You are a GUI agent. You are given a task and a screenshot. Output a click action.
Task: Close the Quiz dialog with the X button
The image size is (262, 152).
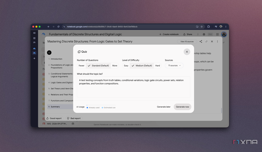pos(187,52)
